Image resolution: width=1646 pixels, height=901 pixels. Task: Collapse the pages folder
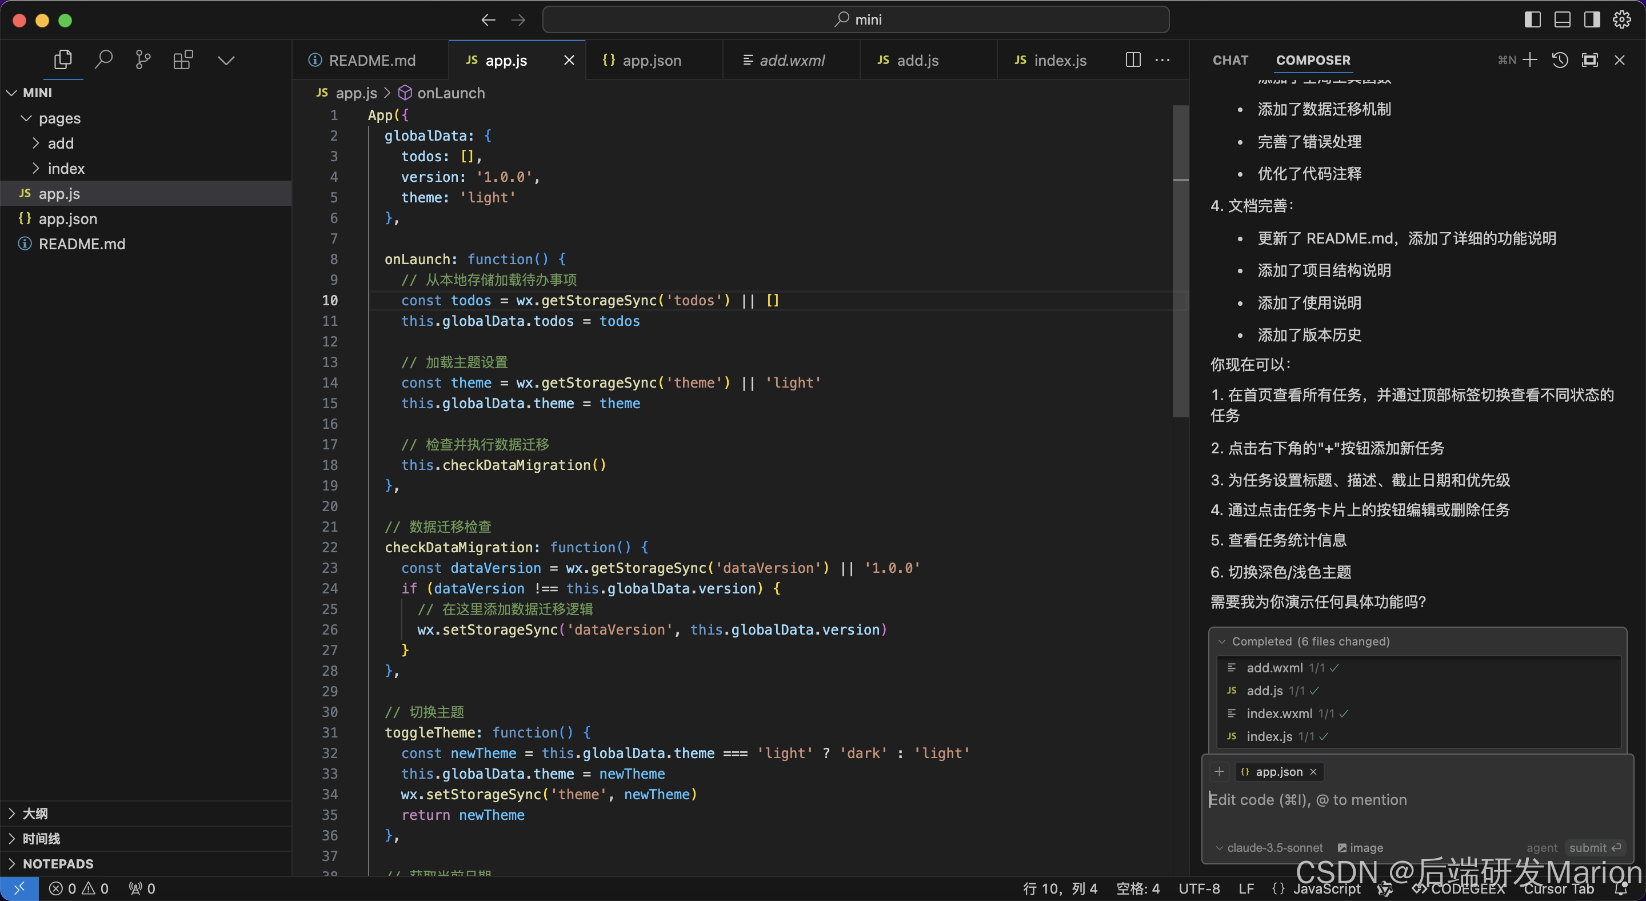click(146, 118)
